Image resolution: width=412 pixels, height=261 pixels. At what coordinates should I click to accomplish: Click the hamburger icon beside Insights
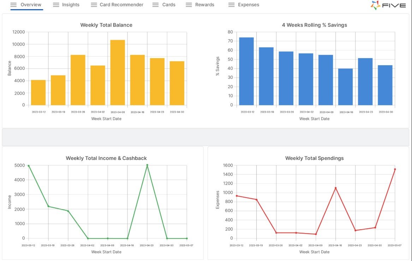coord(56,5)
